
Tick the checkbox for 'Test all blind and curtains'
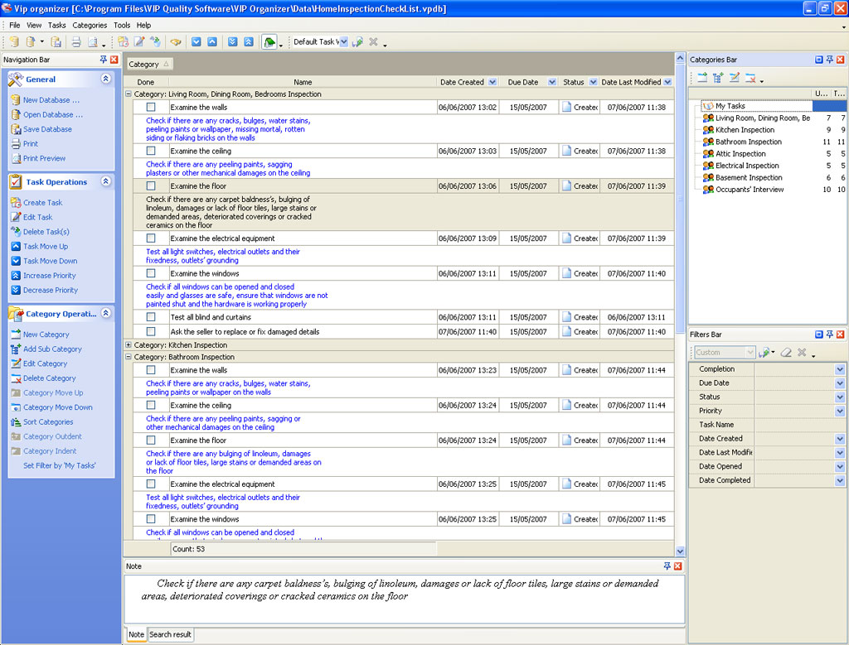pyautogui.click(x=151, y=317)
